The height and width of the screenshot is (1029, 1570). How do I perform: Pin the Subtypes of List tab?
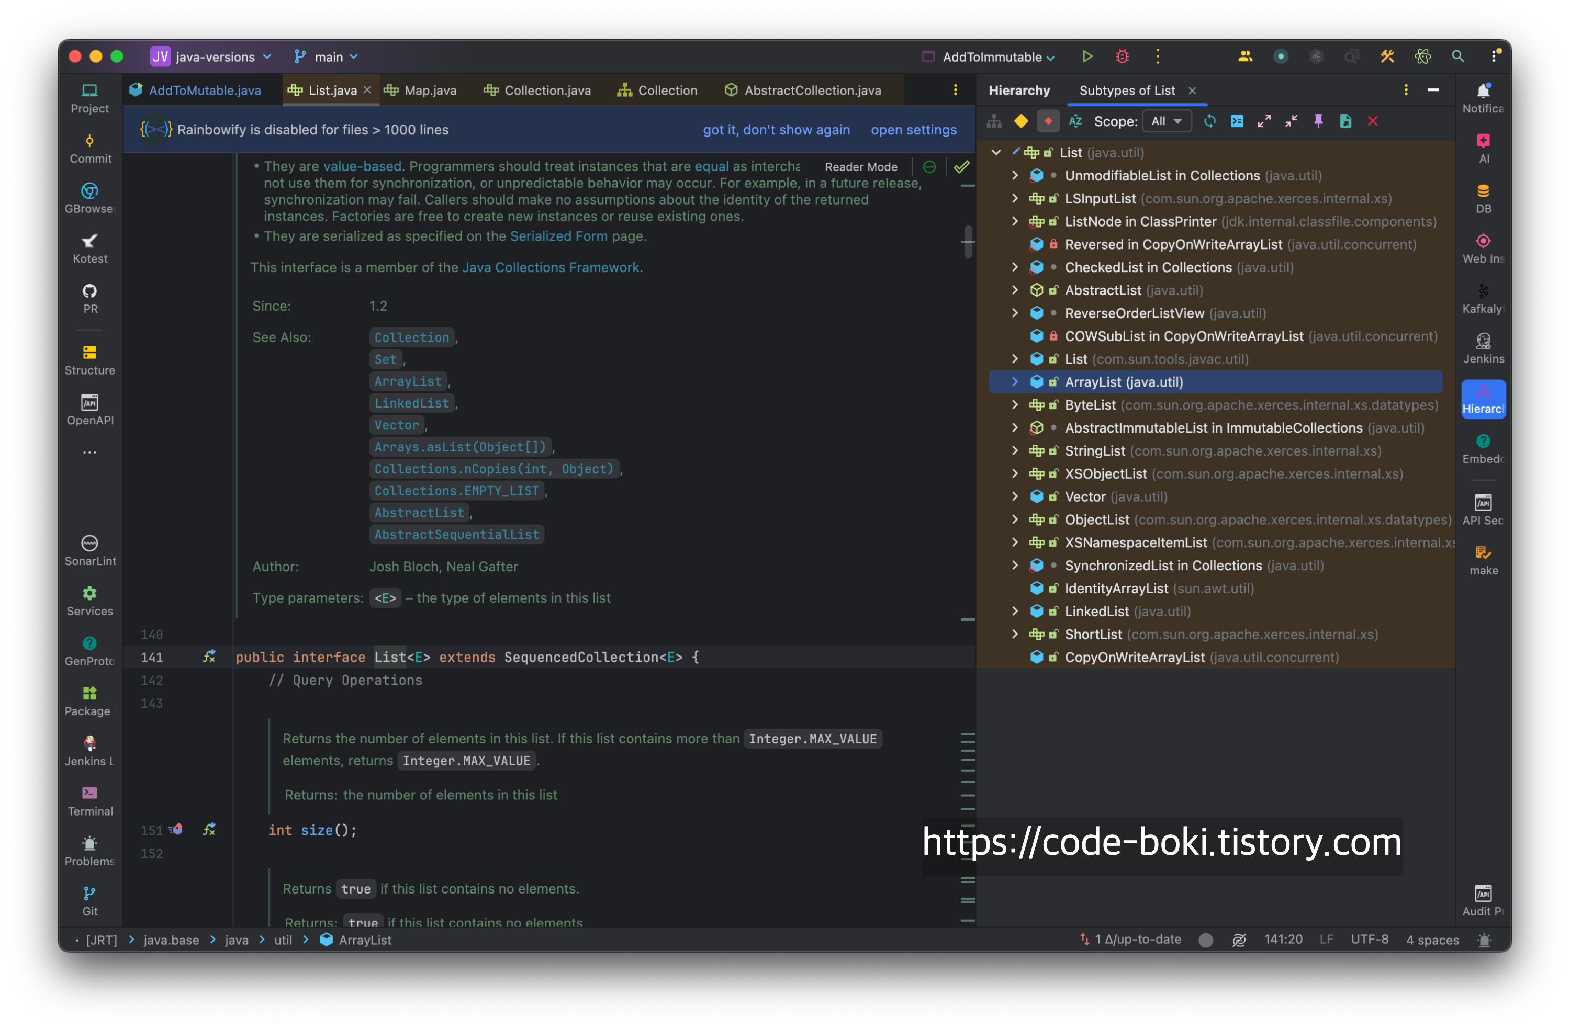click(x=1318, y=121)
